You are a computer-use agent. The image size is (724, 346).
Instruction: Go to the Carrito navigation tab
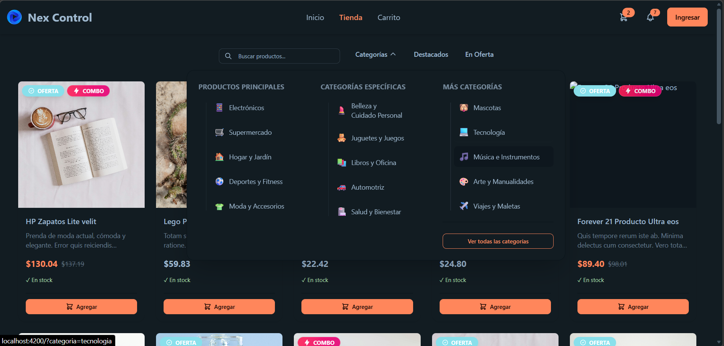point(389,17)
